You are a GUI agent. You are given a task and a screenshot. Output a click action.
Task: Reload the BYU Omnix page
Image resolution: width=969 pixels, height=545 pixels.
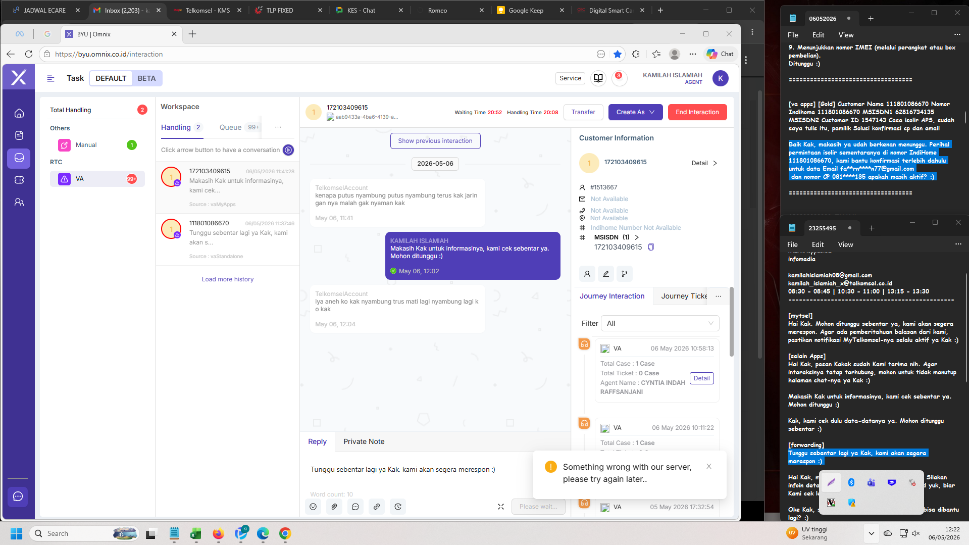pyautogui.click(x=29, y=54)
